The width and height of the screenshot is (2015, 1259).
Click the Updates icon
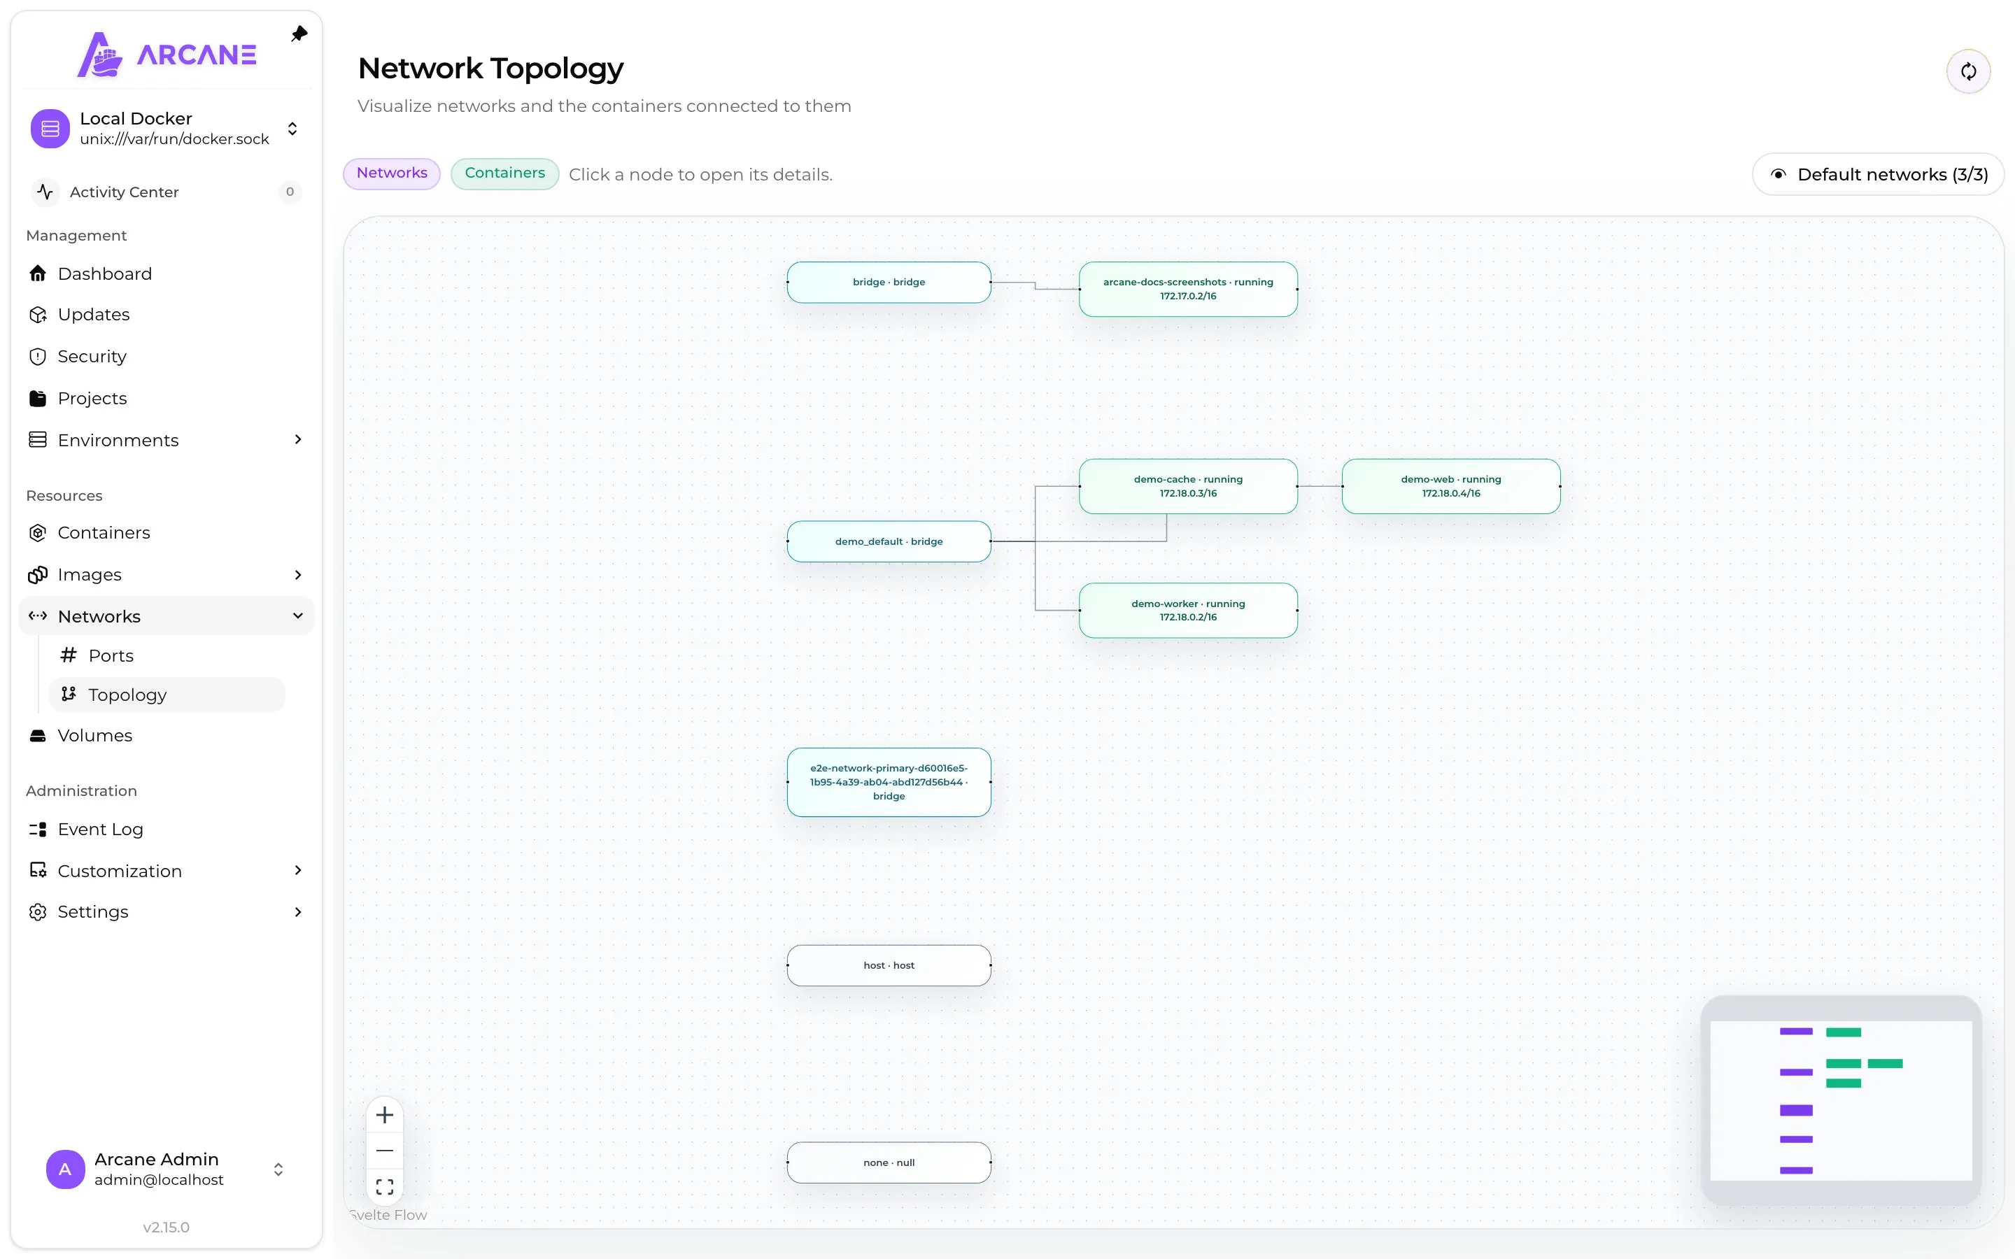[x=38, y=315]
